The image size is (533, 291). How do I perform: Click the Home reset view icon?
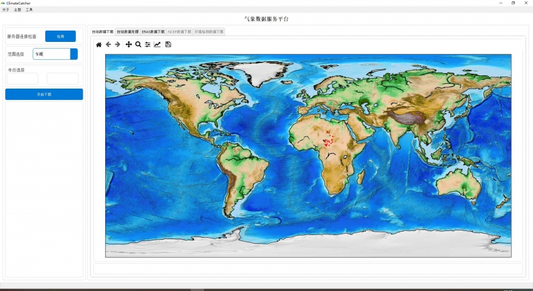(x=99, y=45)
